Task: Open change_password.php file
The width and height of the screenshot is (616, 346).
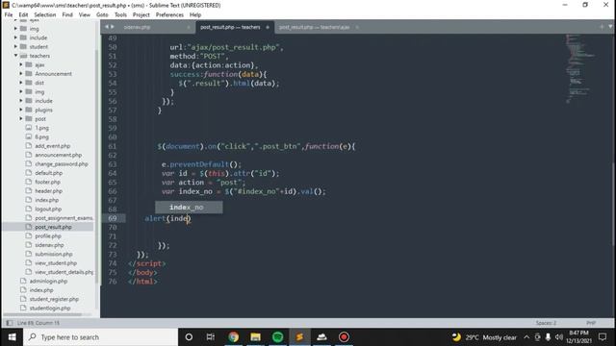Action: click(62, 164)
